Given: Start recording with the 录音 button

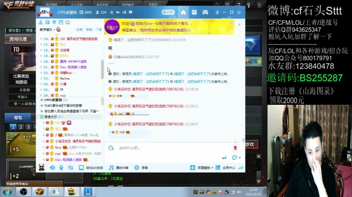Looking at the screenshot, I should pyautogui.click(x=141, y=168).
